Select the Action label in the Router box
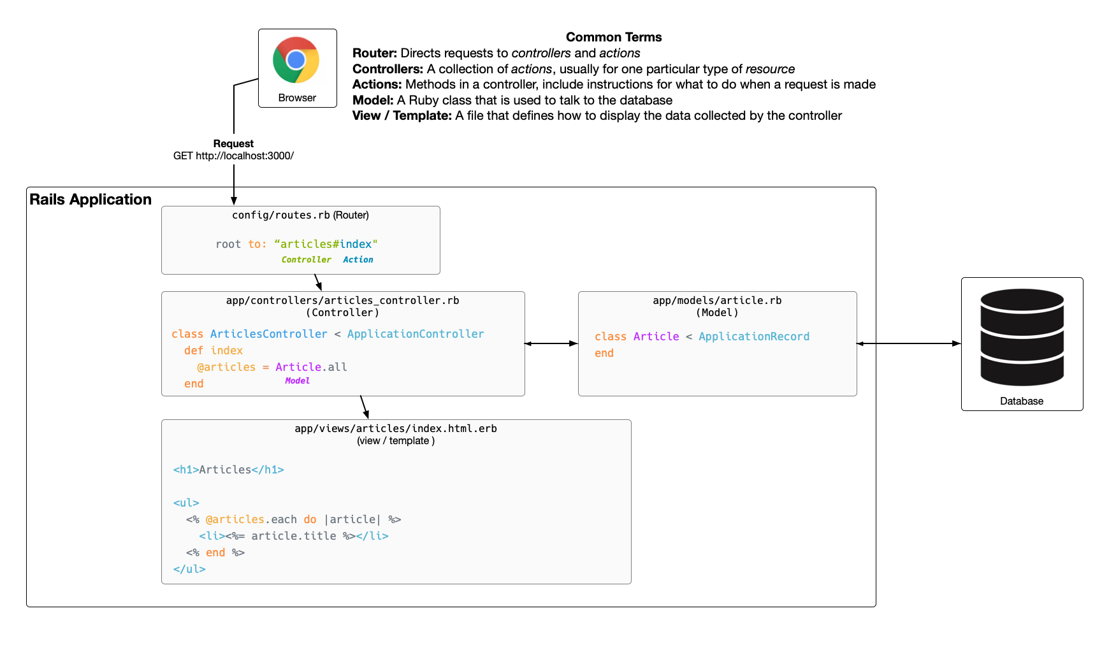1109x671 pixels. (358, 259)
